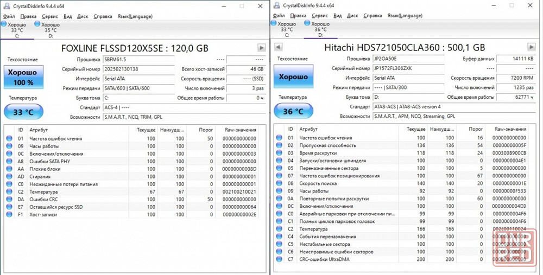Click total host writes field 46 GB

tap(246, 69)
